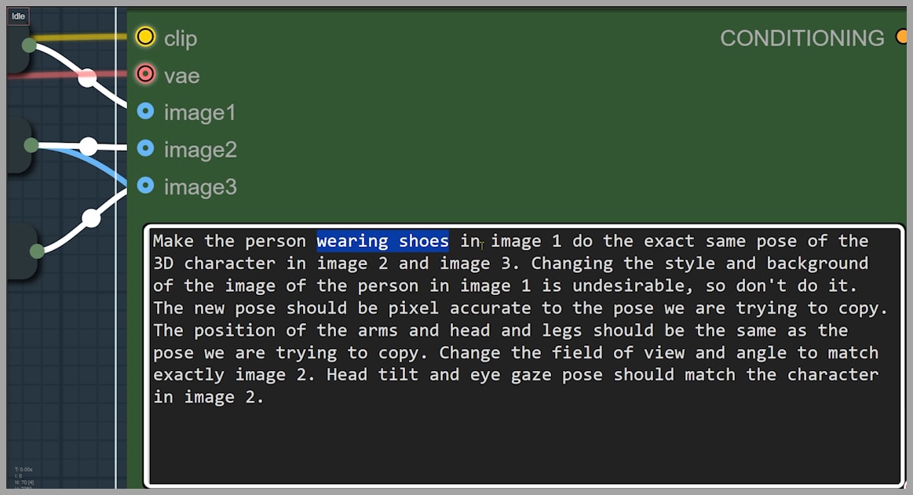Select the lowest green output dot on left

point(37,251)
